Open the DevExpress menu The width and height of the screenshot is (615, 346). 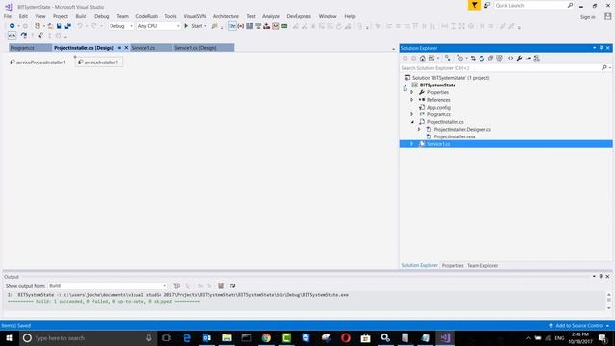tap(299, 16)
